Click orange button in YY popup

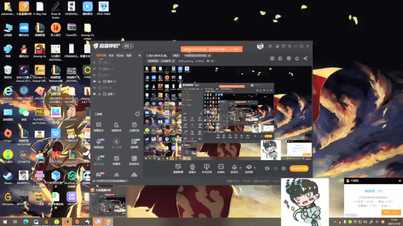tap(391, 212)
